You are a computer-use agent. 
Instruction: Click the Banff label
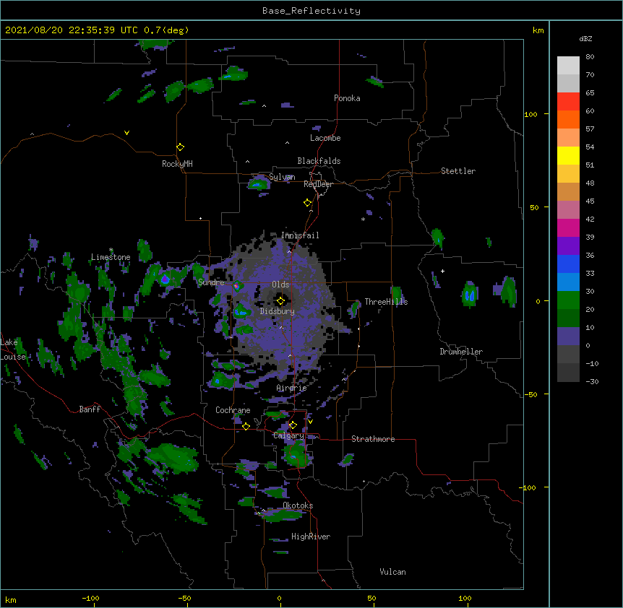pyautogui.click(x=90, y=409)
